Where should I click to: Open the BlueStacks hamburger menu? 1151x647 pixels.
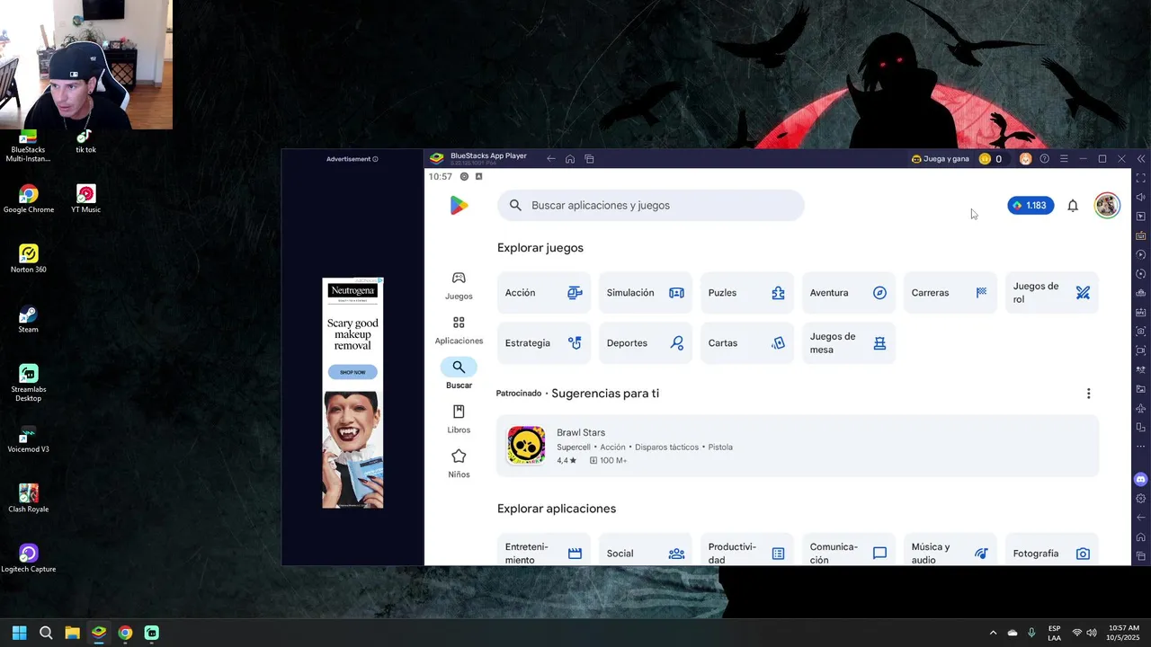1064,159
